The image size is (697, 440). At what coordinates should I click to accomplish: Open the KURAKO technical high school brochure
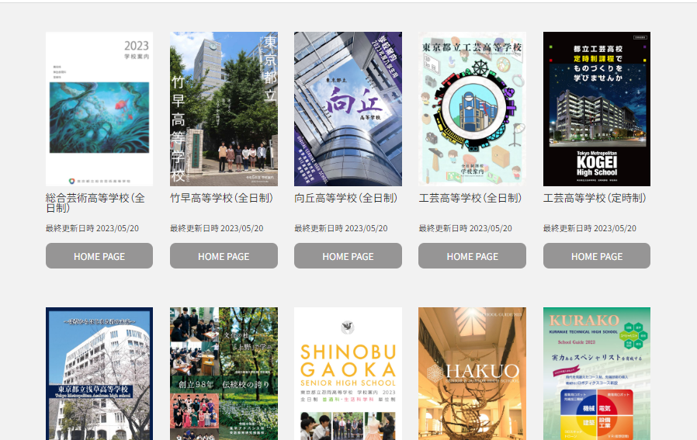597,374
